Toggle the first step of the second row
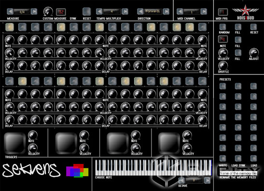264x191 pixels. pyautogui.click(x=10, y=81)
